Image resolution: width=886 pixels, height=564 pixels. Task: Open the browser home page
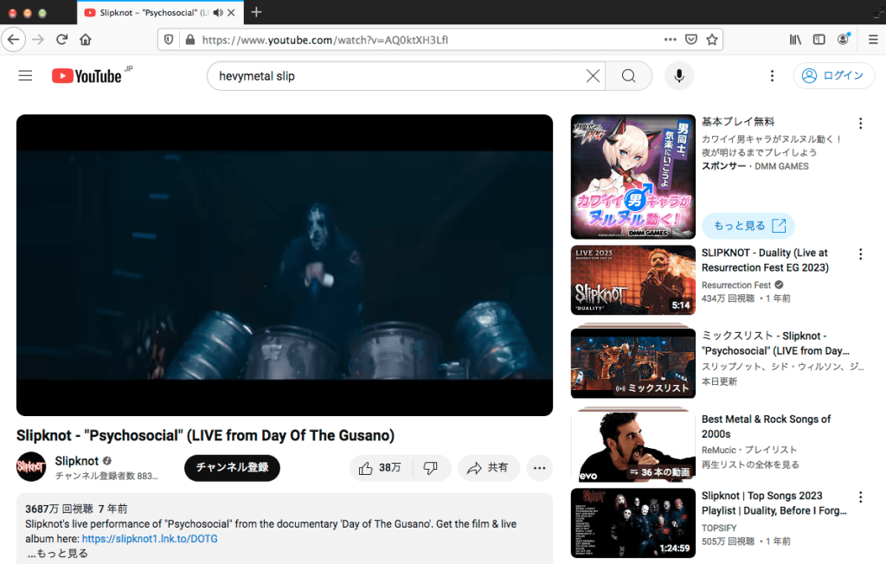(86, 40)
